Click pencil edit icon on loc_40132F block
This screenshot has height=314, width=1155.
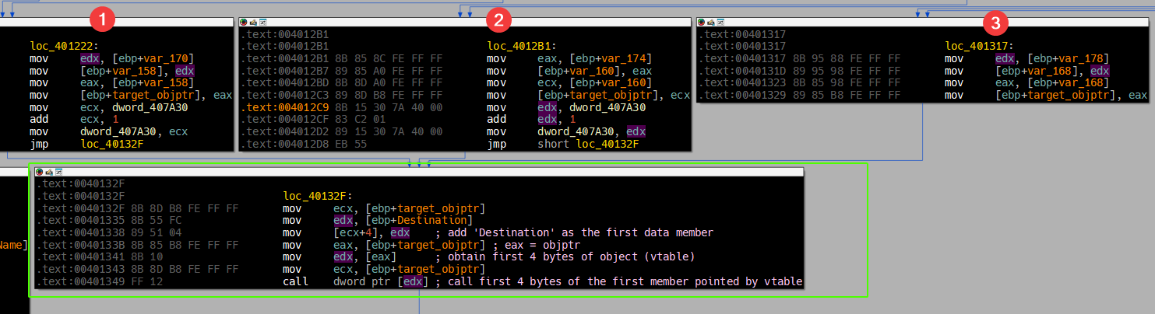(x=48, y=172)
